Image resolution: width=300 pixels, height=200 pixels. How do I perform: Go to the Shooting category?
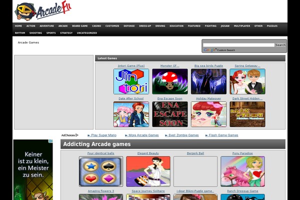pos(36,33)
